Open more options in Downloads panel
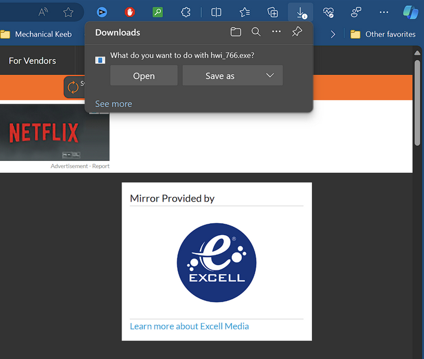424x359 pixels. [276, 32]
